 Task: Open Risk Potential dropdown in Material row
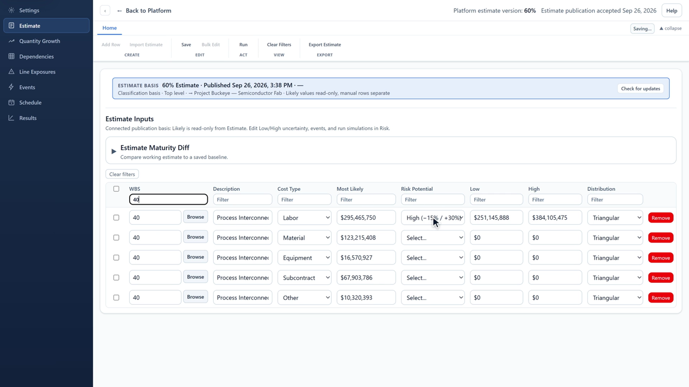pos(433,238)
